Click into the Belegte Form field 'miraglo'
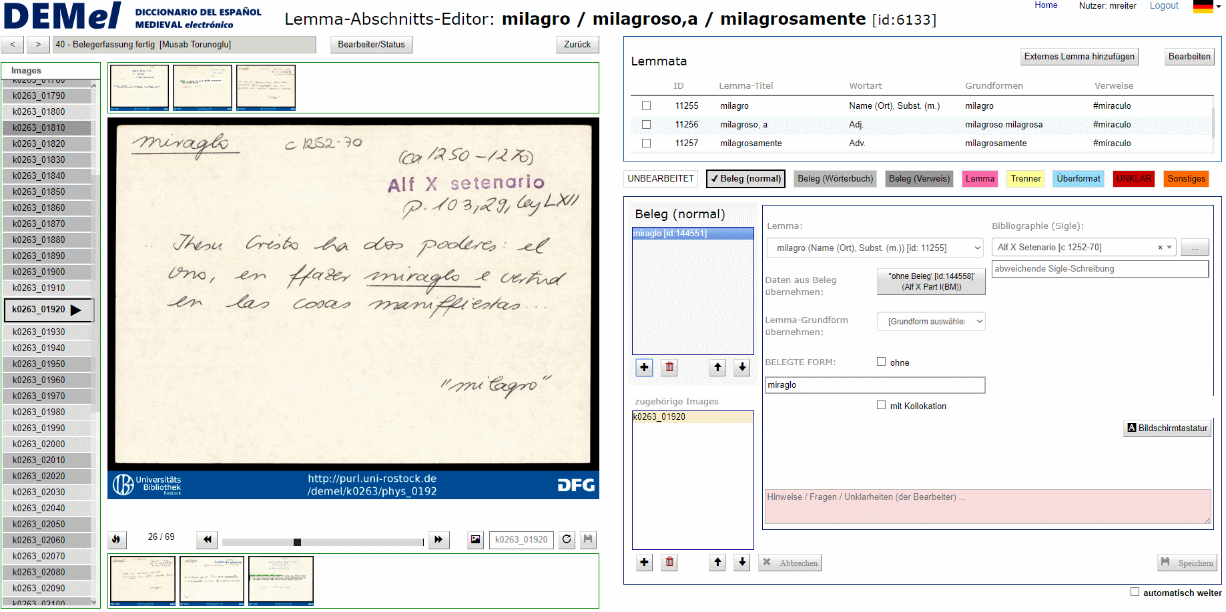The height and width of the screenshot is (612, 1226). pyautogui.click(x=875, y=385)
